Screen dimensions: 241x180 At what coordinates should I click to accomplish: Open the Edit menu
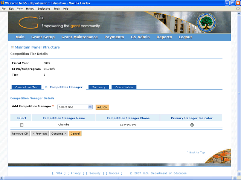[11, 9]
